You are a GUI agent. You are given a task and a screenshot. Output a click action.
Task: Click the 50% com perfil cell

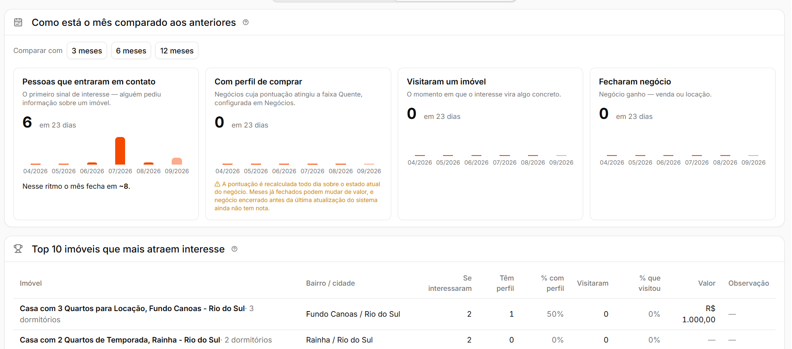click(555, 314)
